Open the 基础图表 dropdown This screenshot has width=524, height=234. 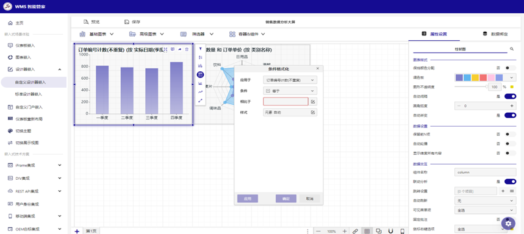click(x=97, y=34)
